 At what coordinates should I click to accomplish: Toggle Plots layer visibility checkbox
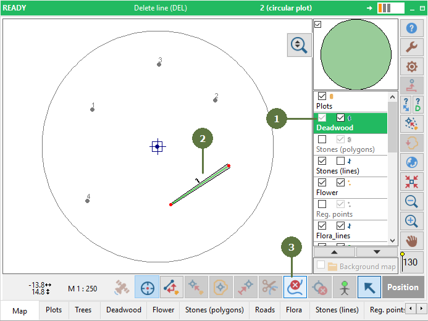click(322, 96)
